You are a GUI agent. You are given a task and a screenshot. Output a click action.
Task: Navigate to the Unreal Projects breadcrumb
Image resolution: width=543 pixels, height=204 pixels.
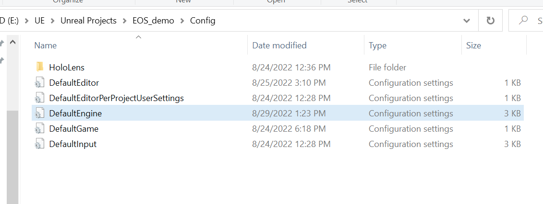point(88,21)
